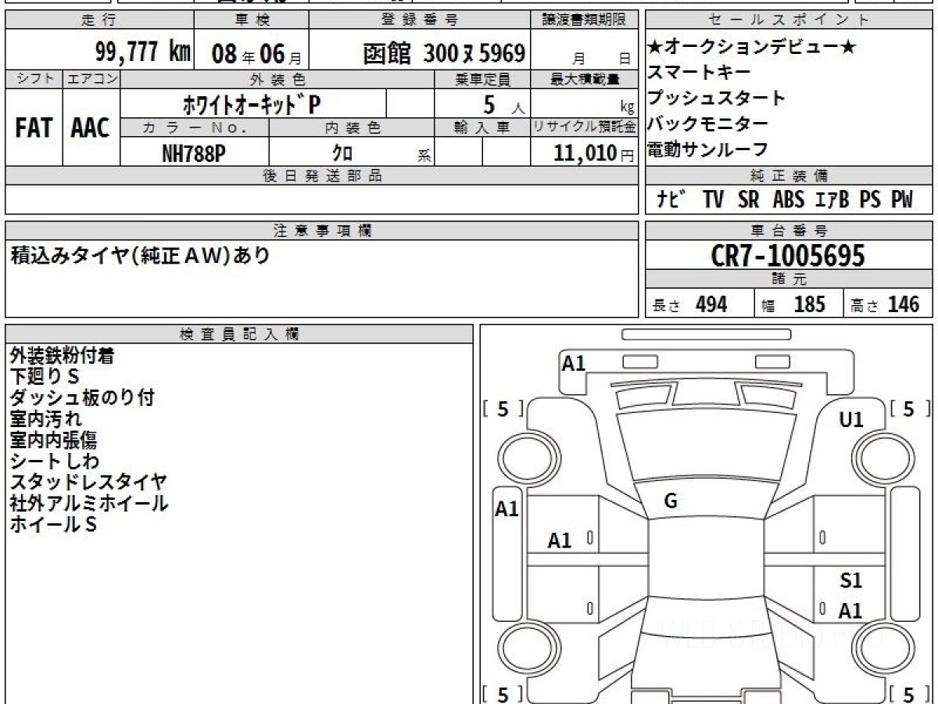
Task: Select the リサイクル預託金 header
Action: [x=585, y=128]
